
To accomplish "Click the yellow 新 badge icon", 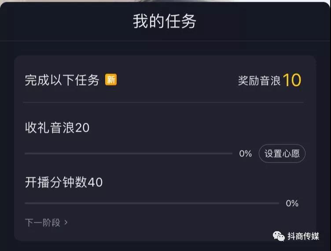I will pos(111,80).
